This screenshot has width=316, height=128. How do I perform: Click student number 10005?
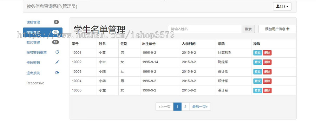click(x=77, y=90)
